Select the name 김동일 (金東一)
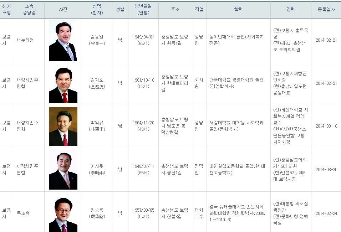Viewport: 341px width, 232px height. coord(97,40)
